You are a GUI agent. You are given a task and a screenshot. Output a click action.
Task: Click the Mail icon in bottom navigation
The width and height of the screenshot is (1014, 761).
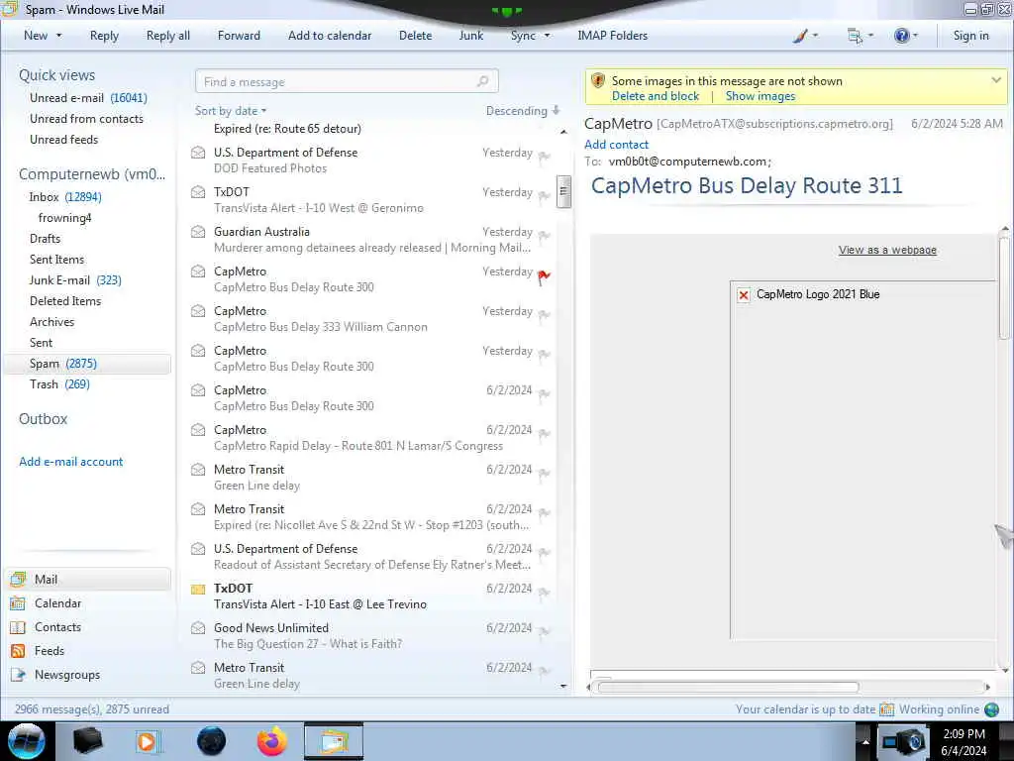pos(18,579)
